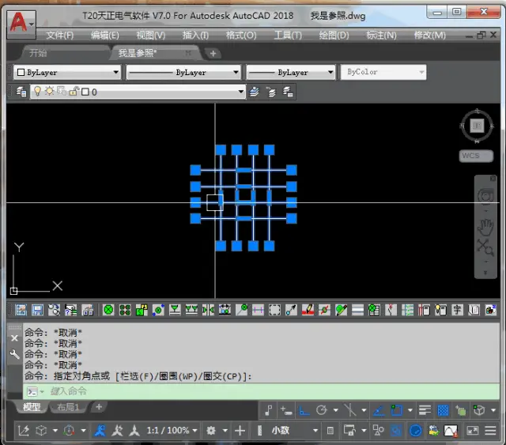Toggle Object Snap Tracking status bar button
The image size is (506, 445).
click(x=378, y=410)
